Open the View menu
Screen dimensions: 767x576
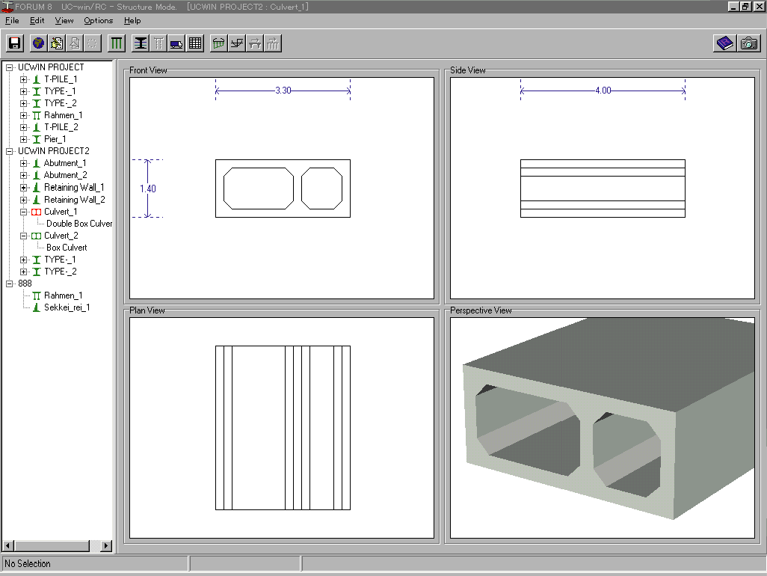coord(64,21)
